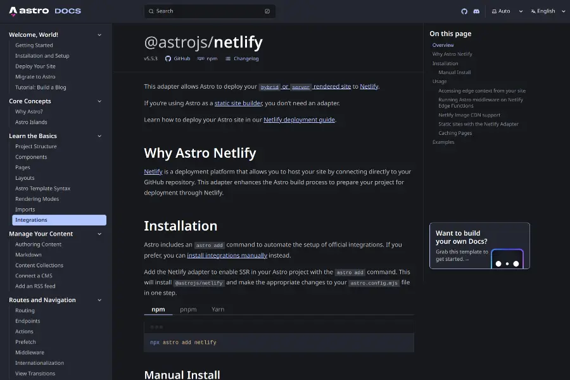
Task: Open the English language dropdown
Action: [546, 11]
